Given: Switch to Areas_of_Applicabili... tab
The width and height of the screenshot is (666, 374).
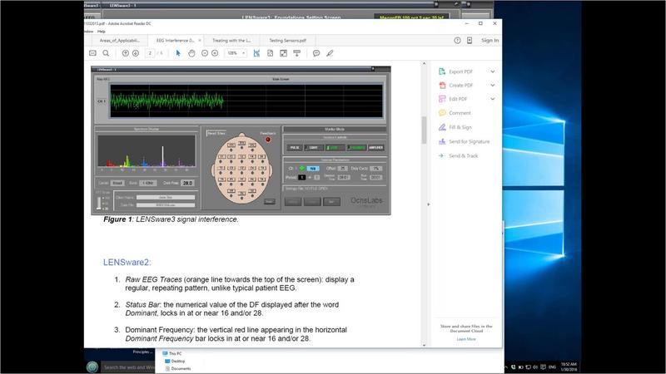Looking at the screenshot, I should click(x=119, y=40).
